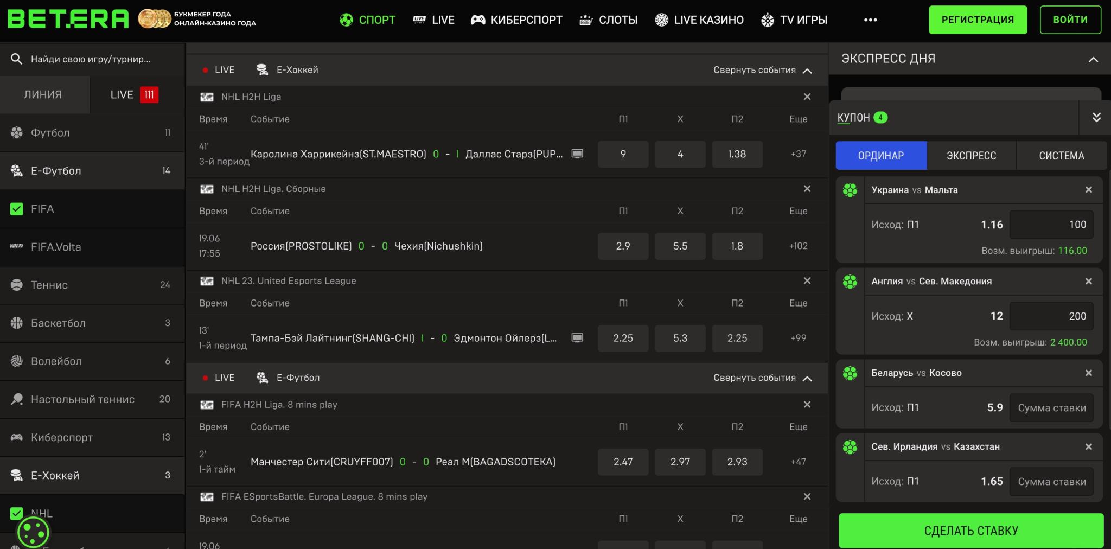Expand Футбол category in sidebar
Screen dimensions: 1111x549
[92, 133]
